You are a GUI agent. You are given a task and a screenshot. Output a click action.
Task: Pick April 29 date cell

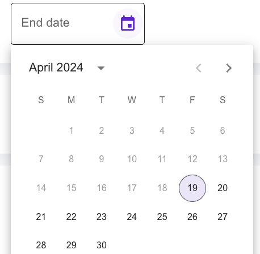pos(71,245)
